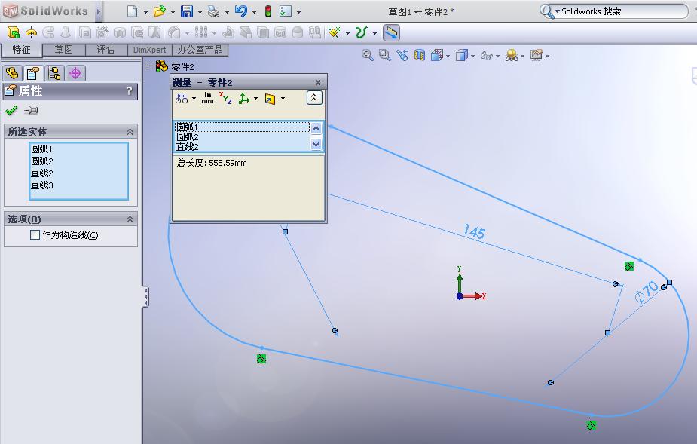Screen dimensions: 697x444
Task: Toggle Show XYZ measurements icon
Action: tap(225, 98)
